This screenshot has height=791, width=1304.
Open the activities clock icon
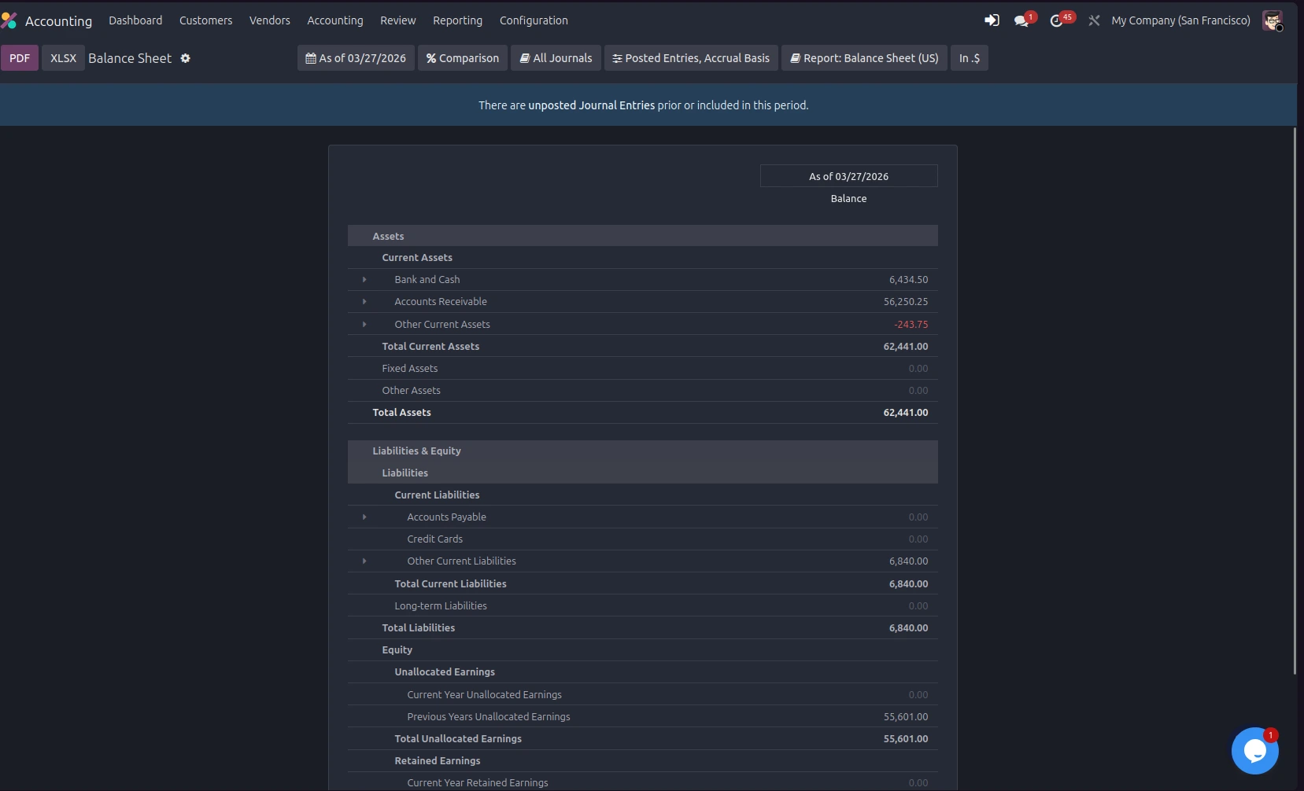[1056, 21]
